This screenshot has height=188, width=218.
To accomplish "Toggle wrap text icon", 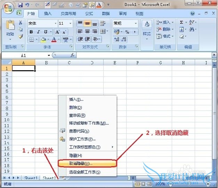I will point(103,23).
